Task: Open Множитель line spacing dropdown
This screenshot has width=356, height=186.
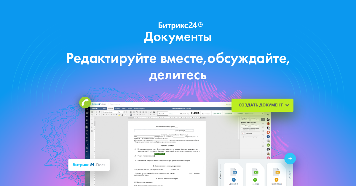Action: pos(245,120)
